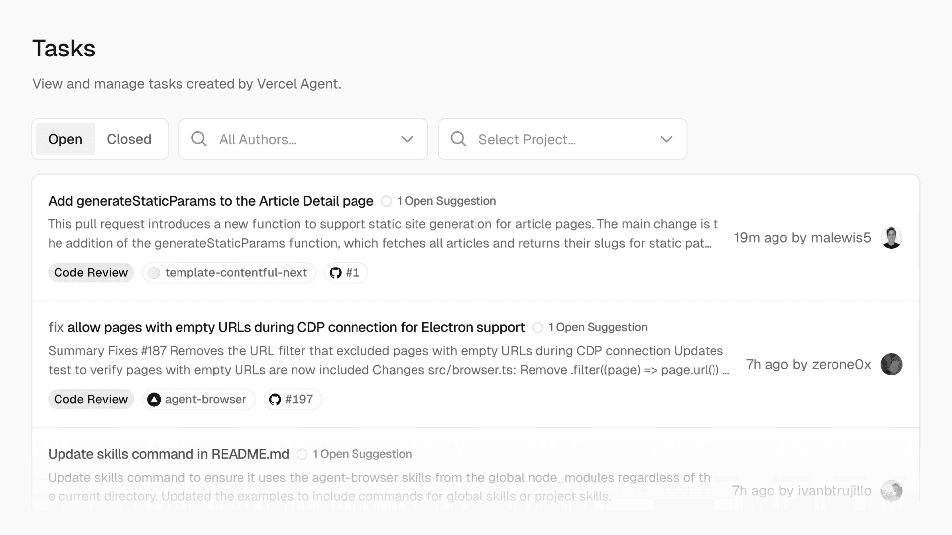The image size is (952, 535).
Task: Click the Code Review badge on the first task
Action: [91, 272]
